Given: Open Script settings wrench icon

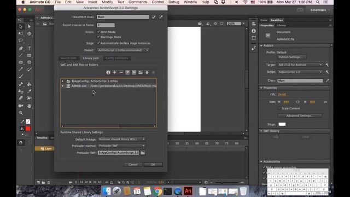Looking at the screenshot, I should click(327, 72).
